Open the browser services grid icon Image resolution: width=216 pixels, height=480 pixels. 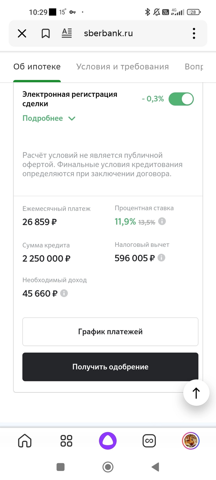[66, 441]
